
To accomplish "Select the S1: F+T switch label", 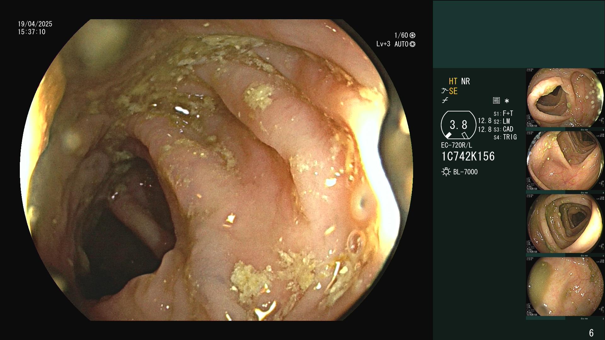I will [x=503, y=113].
